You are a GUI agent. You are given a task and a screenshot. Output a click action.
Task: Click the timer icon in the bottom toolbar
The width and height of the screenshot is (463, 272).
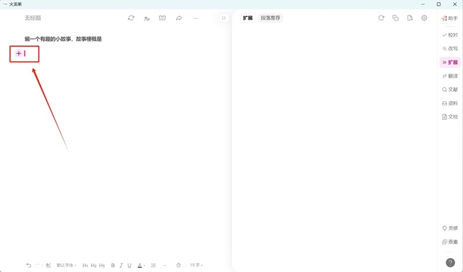point(178,265)
